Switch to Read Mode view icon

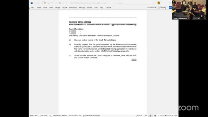(x=146, y=116)
